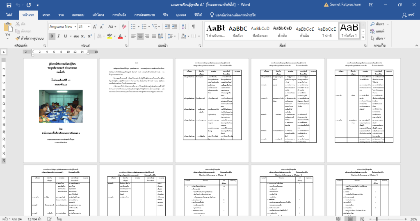Switch to the รีวิว (Review) tab

pos(165,15)
